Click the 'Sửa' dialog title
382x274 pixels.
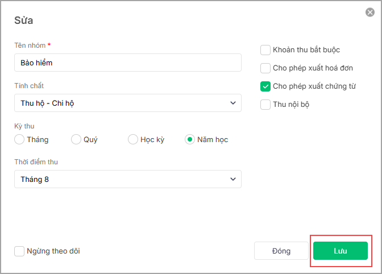[x=23, y=20]
